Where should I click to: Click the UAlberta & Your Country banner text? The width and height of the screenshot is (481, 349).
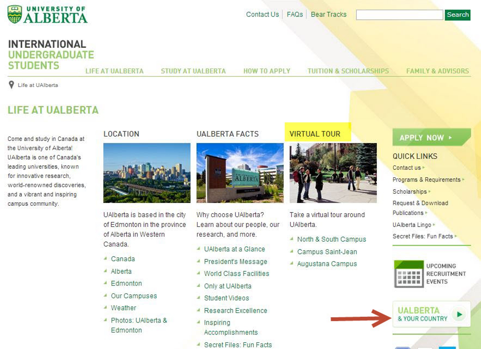click(422, 314)
